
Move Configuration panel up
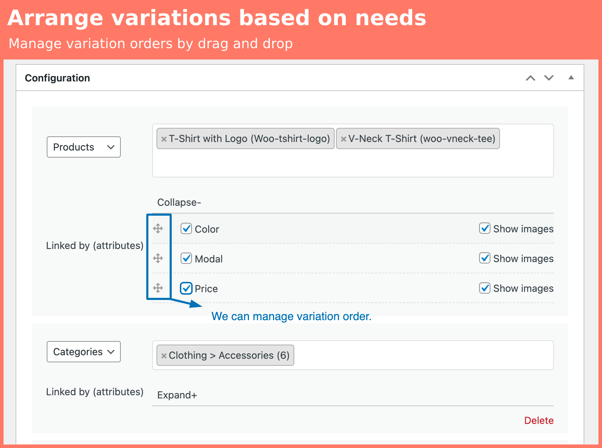pyautogui.click(x=530, y=78)
